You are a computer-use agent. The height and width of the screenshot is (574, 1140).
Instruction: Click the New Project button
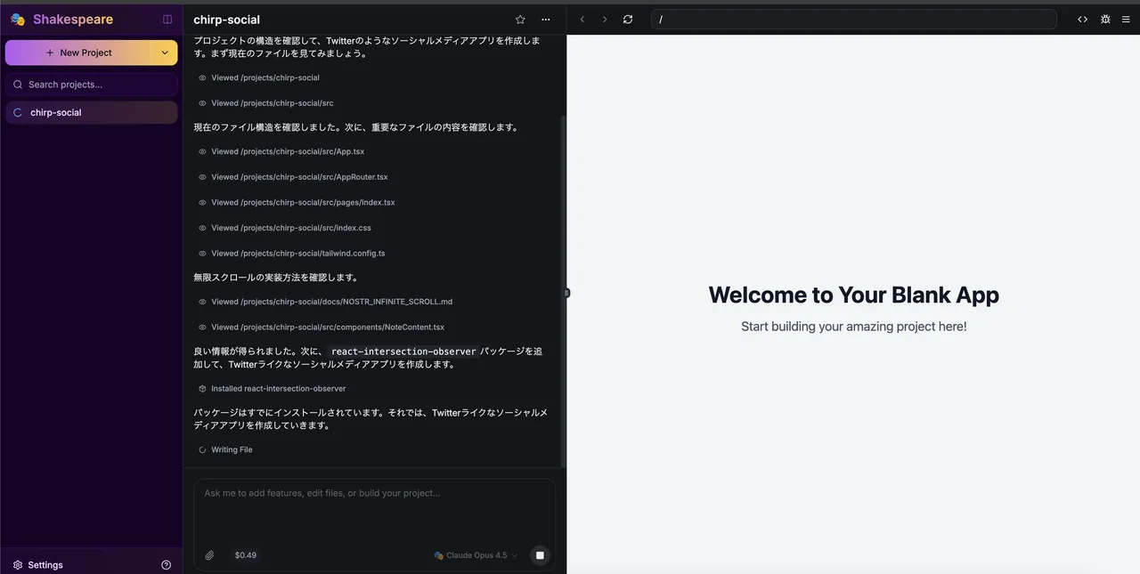[78, 53]
